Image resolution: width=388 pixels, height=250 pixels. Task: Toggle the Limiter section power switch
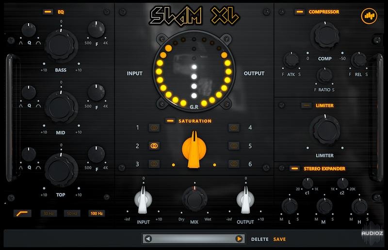(306, 105)
